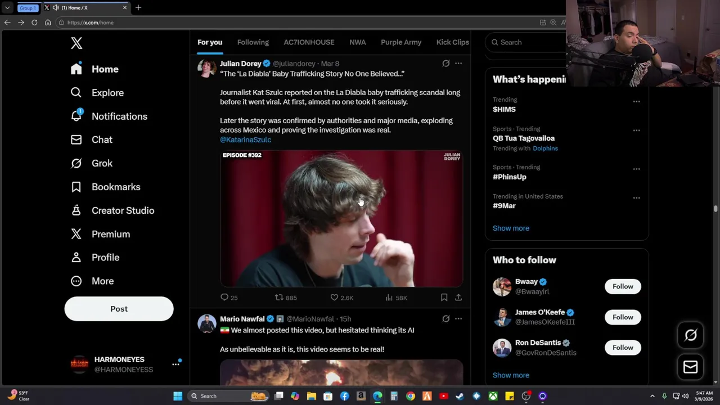Reload the page in the browser

click(34, 22)
